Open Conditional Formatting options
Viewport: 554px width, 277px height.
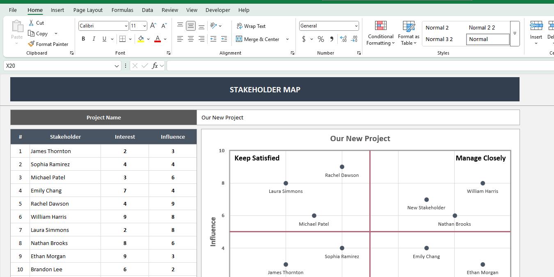pyautogui.click(x=380, y=33)
